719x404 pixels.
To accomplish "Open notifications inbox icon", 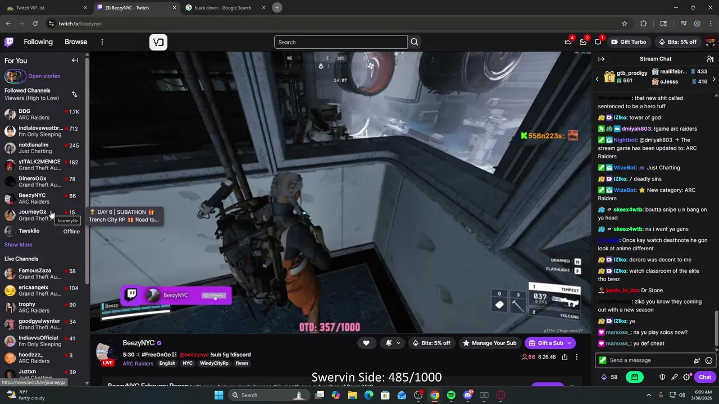I will coord(583,42).
